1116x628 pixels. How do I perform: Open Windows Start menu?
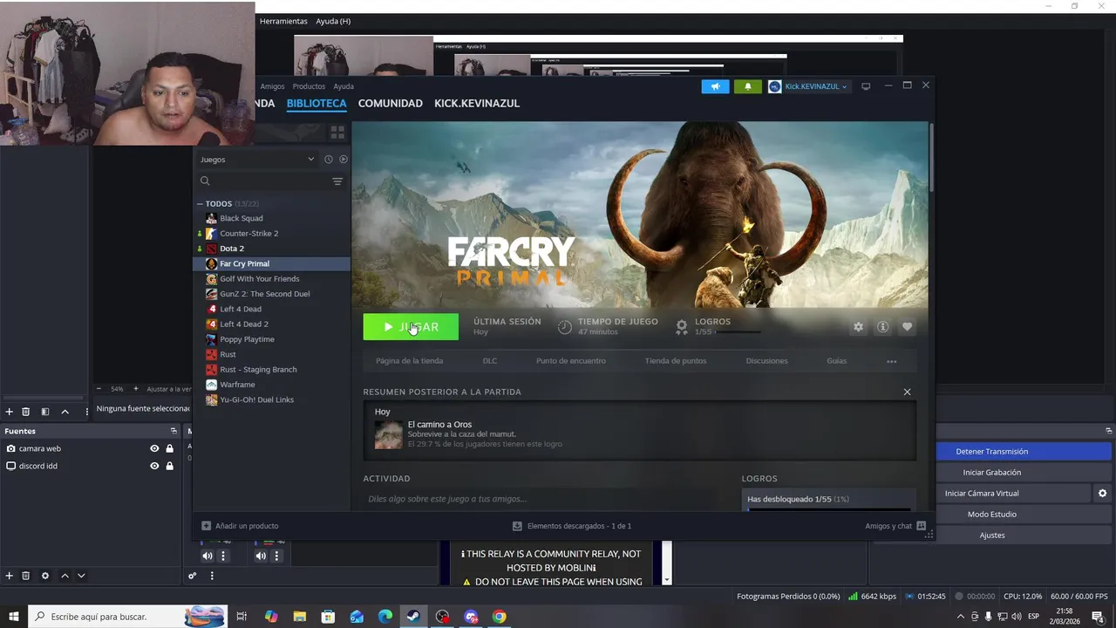(x=14, y=617)
